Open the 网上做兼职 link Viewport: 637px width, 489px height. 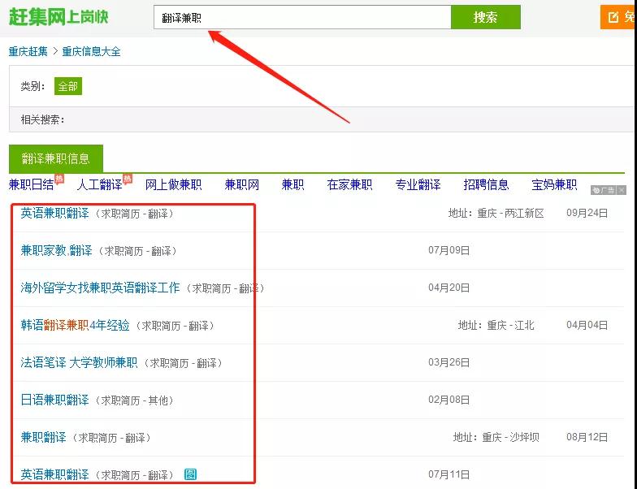click(x=173, y=185)
